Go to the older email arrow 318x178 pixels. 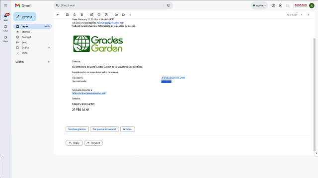[309, 15]
